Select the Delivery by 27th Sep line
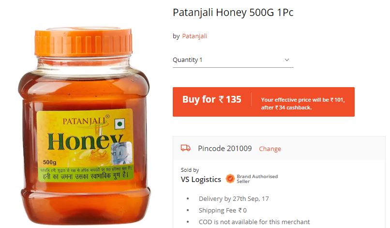The width and height of the screenshot is (390, 228). point(234,198)
